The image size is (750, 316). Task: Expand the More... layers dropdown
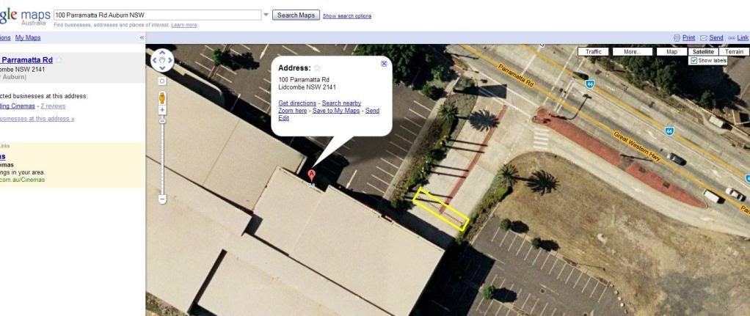[x=633, y=51]
